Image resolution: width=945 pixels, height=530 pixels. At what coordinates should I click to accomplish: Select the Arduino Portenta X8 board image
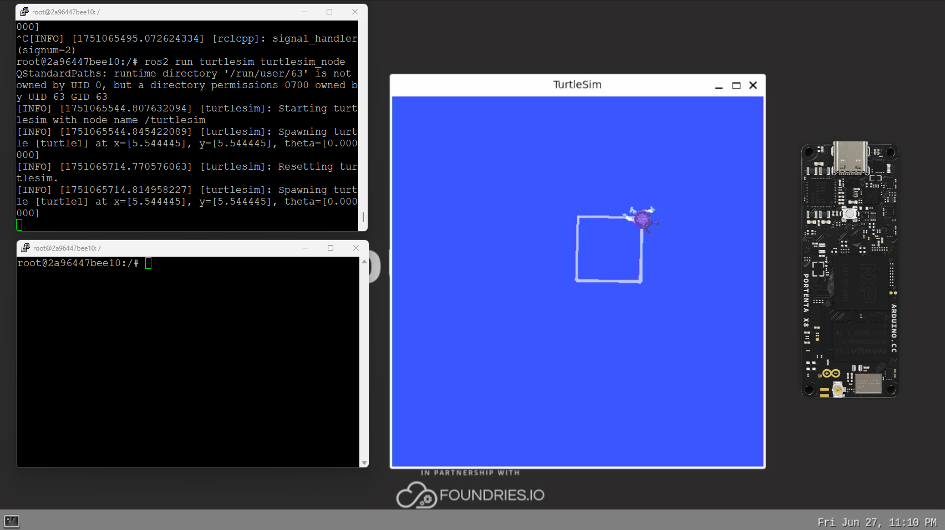(x=849, y=270)
